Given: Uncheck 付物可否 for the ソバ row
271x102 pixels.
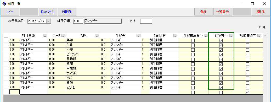Looking at the screenshot, I should pos(221,78).
